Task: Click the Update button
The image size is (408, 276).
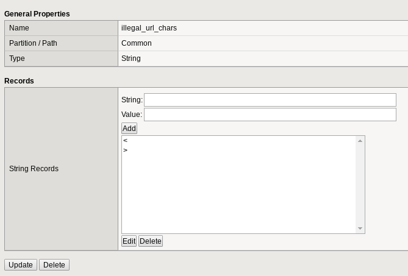Action: (21, 265)
